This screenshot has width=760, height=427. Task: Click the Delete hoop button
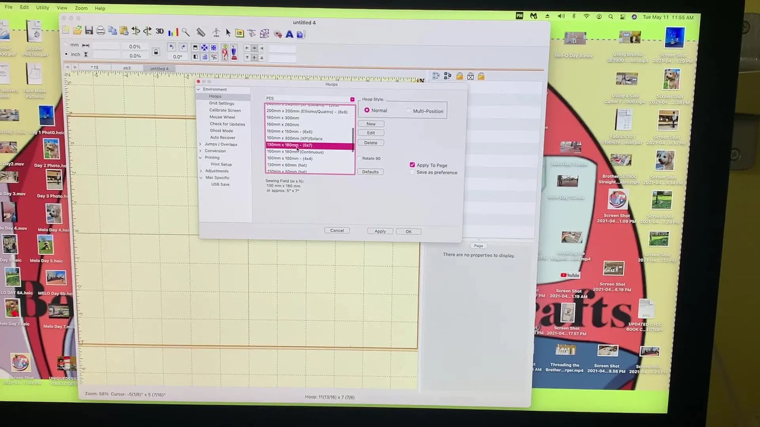[371, 142]
